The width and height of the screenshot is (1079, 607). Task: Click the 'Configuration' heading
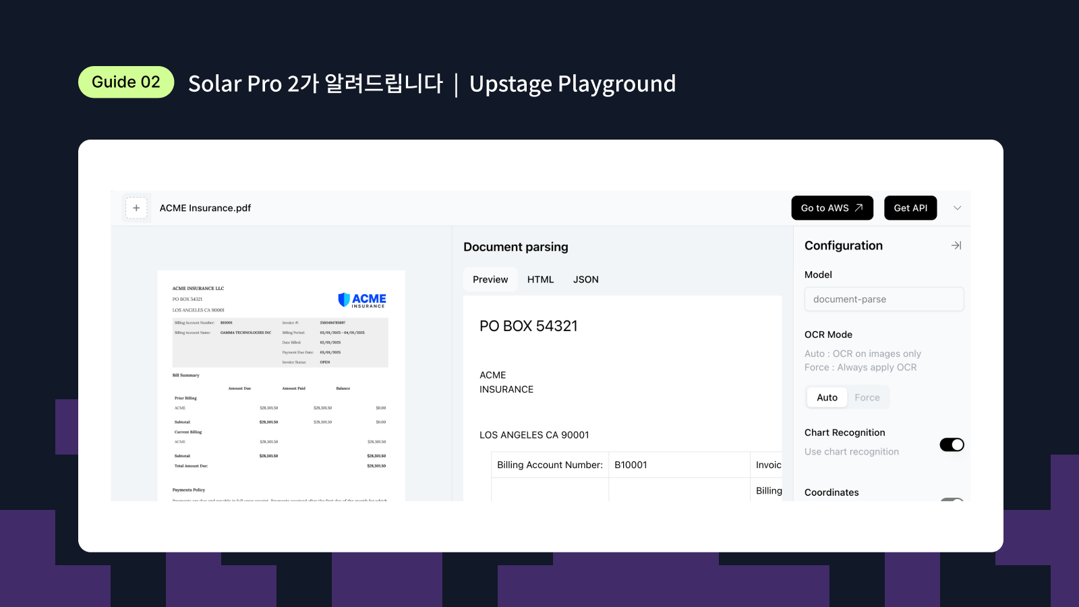pyautogui.click(x=844, y=245)
